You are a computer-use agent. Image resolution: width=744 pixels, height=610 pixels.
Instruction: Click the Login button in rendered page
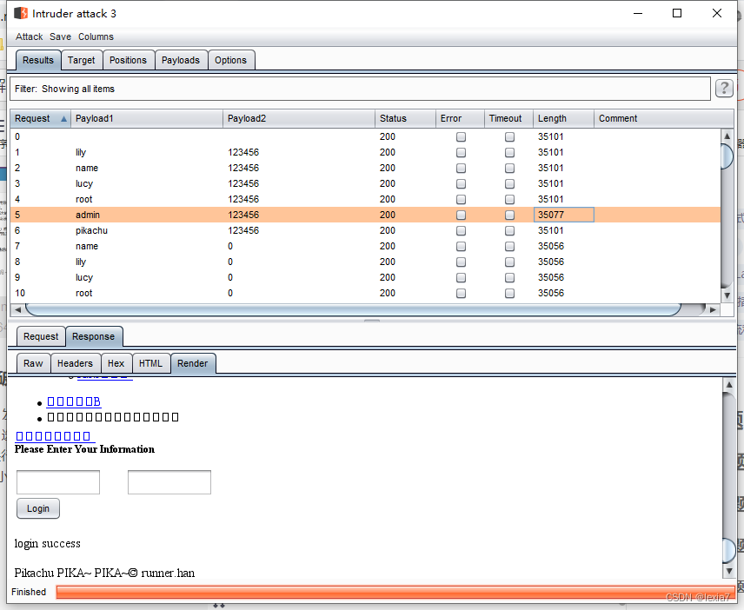tap(38, 508)
